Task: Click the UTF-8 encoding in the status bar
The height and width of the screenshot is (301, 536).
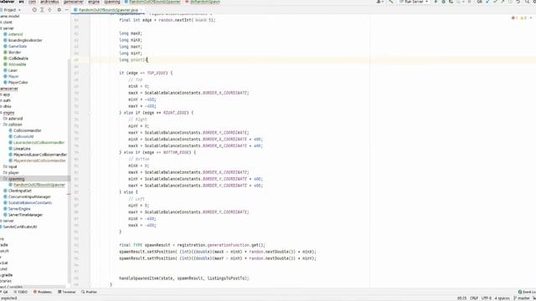Action: pyautogui.click(x=487, y=298)
